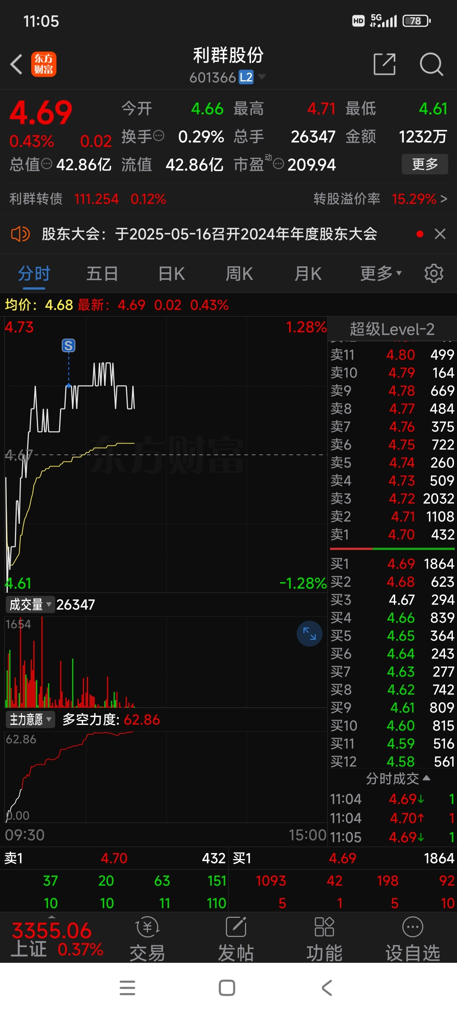Tap buy queue order 1093
This screenshot has height=1016, width=457.
pyautogui.click(x=271, y=881)
